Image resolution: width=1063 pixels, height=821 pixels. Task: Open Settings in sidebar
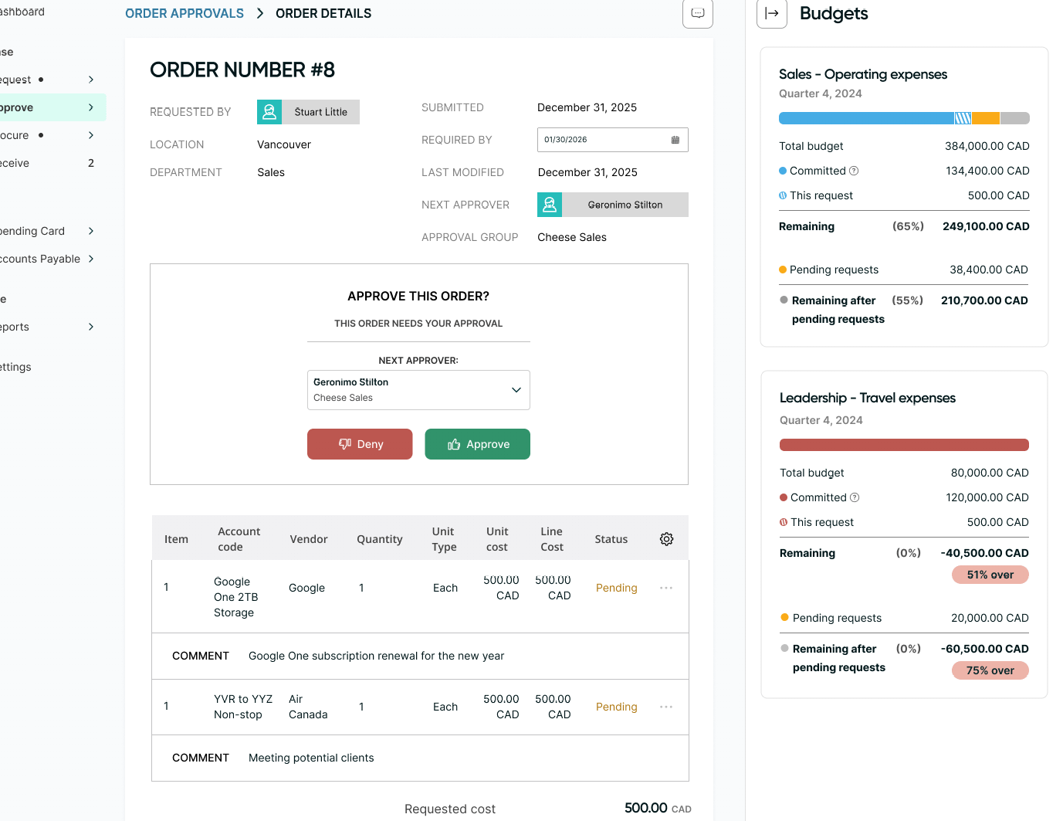[x=15, y=367]
